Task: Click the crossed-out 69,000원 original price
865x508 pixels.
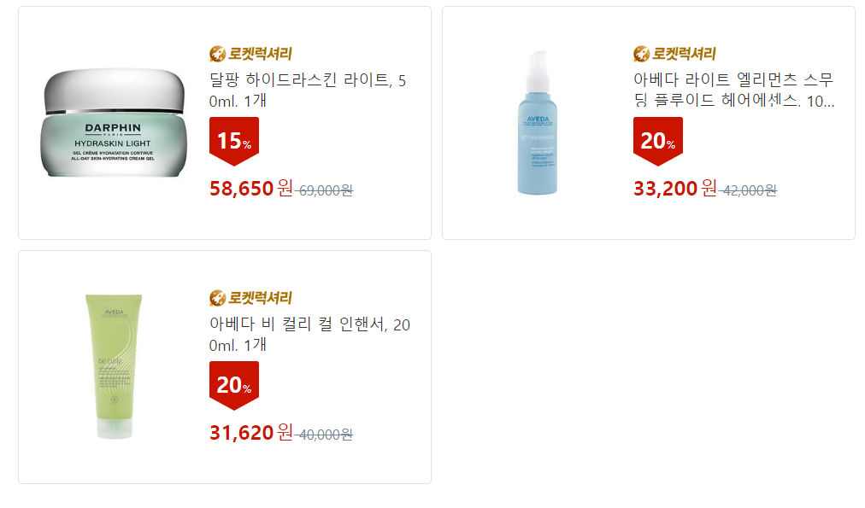Action: click(x=325, y=190)
